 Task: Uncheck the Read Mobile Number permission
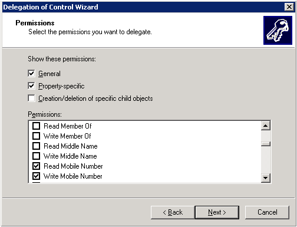(36, 166)
